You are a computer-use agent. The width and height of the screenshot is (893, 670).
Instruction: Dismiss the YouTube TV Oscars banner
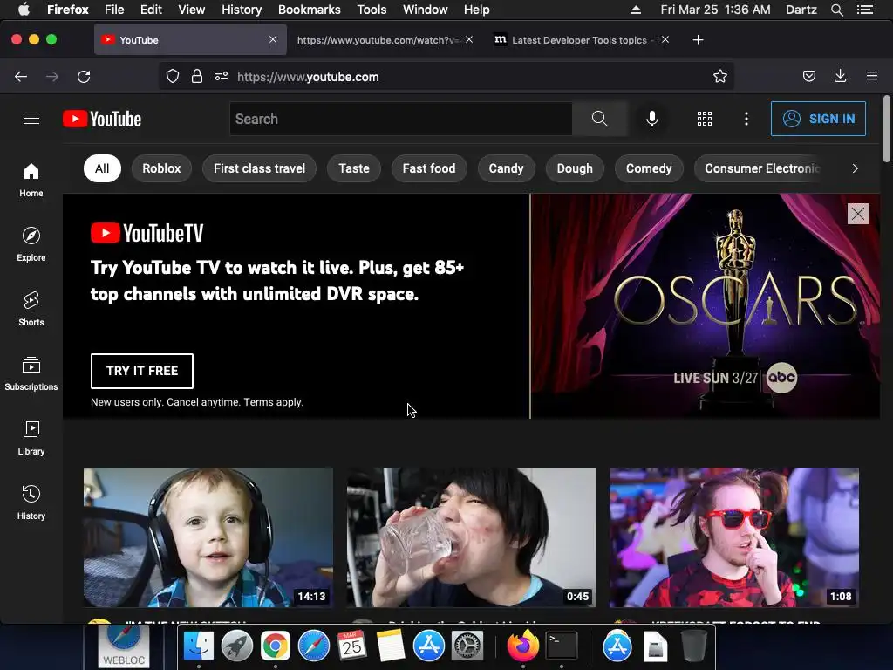tap(858, 214)
